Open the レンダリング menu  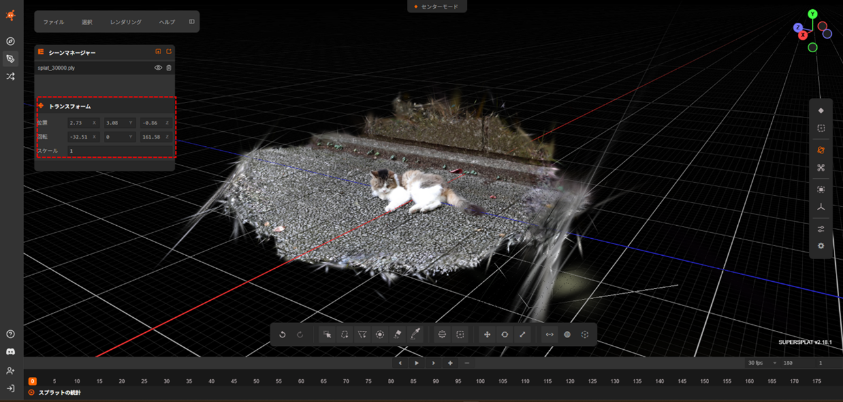125,22
